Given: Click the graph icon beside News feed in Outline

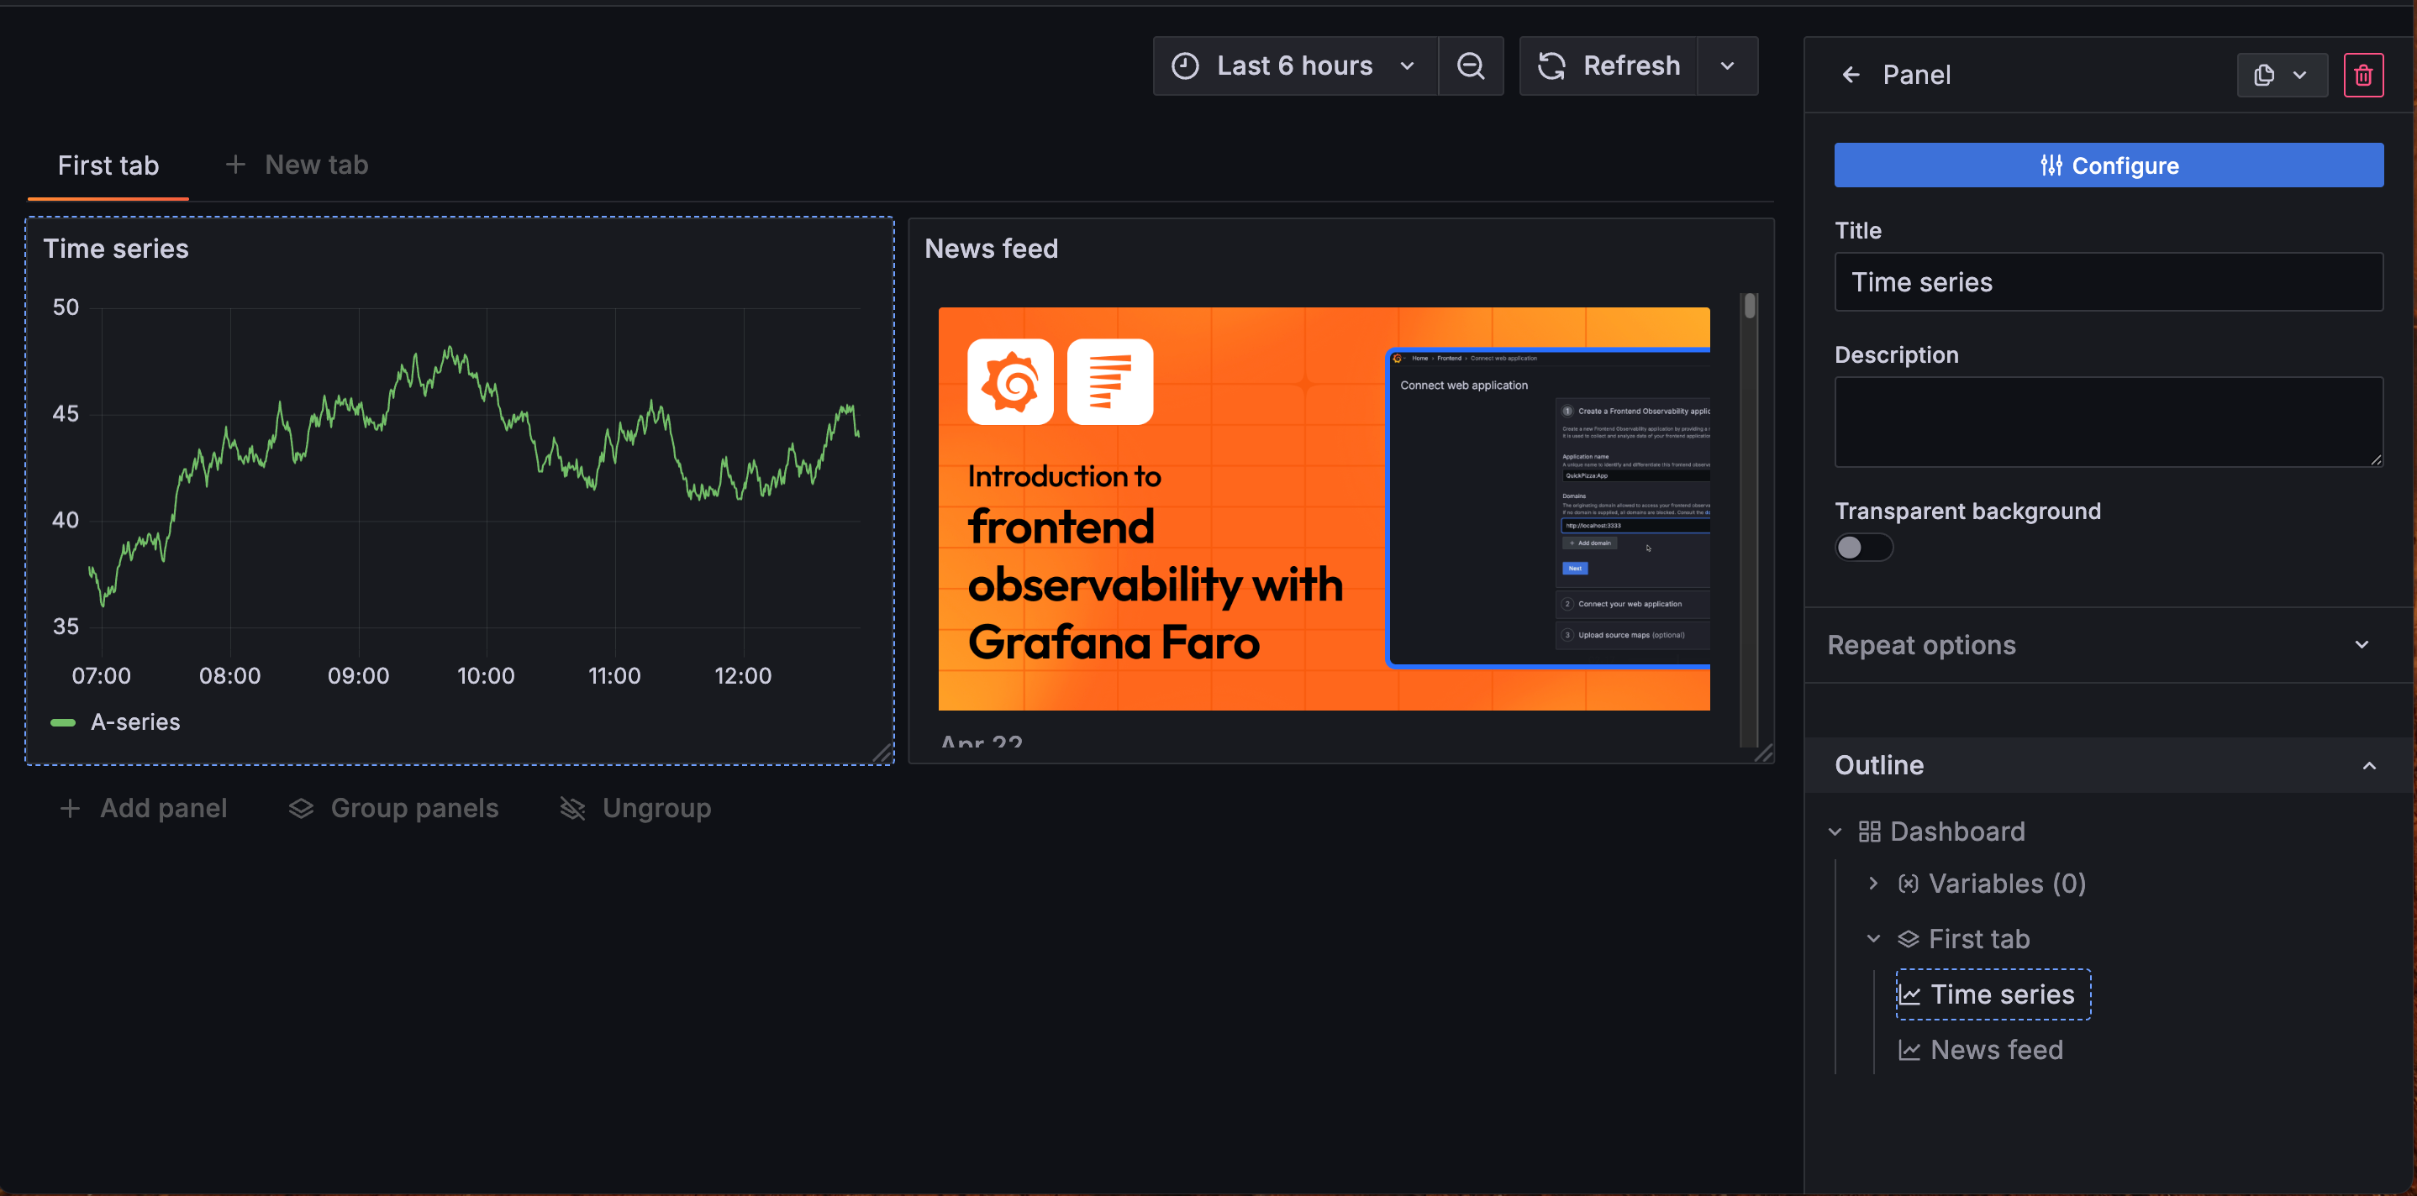Looking at the screenshot, I should point(1909,1050).
